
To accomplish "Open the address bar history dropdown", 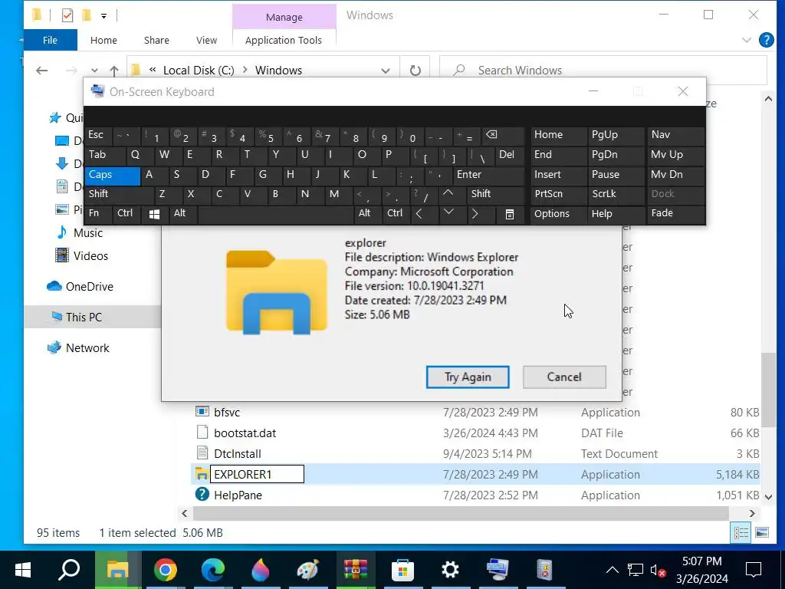I will [x=386, y=71].
